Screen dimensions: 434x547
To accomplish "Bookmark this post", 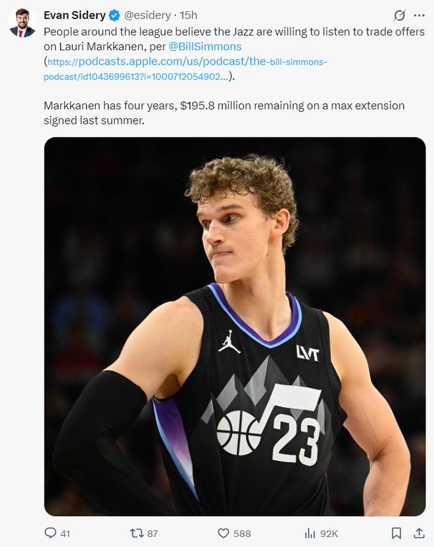I will click(397, 533).
